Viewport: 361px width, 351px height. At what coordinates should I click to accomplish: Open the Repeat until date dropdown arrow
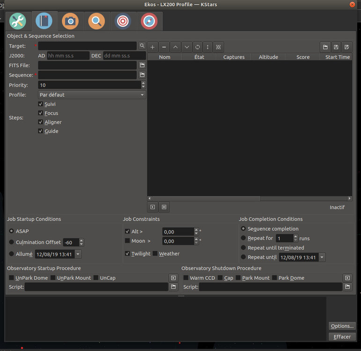(x=322, y=257)
